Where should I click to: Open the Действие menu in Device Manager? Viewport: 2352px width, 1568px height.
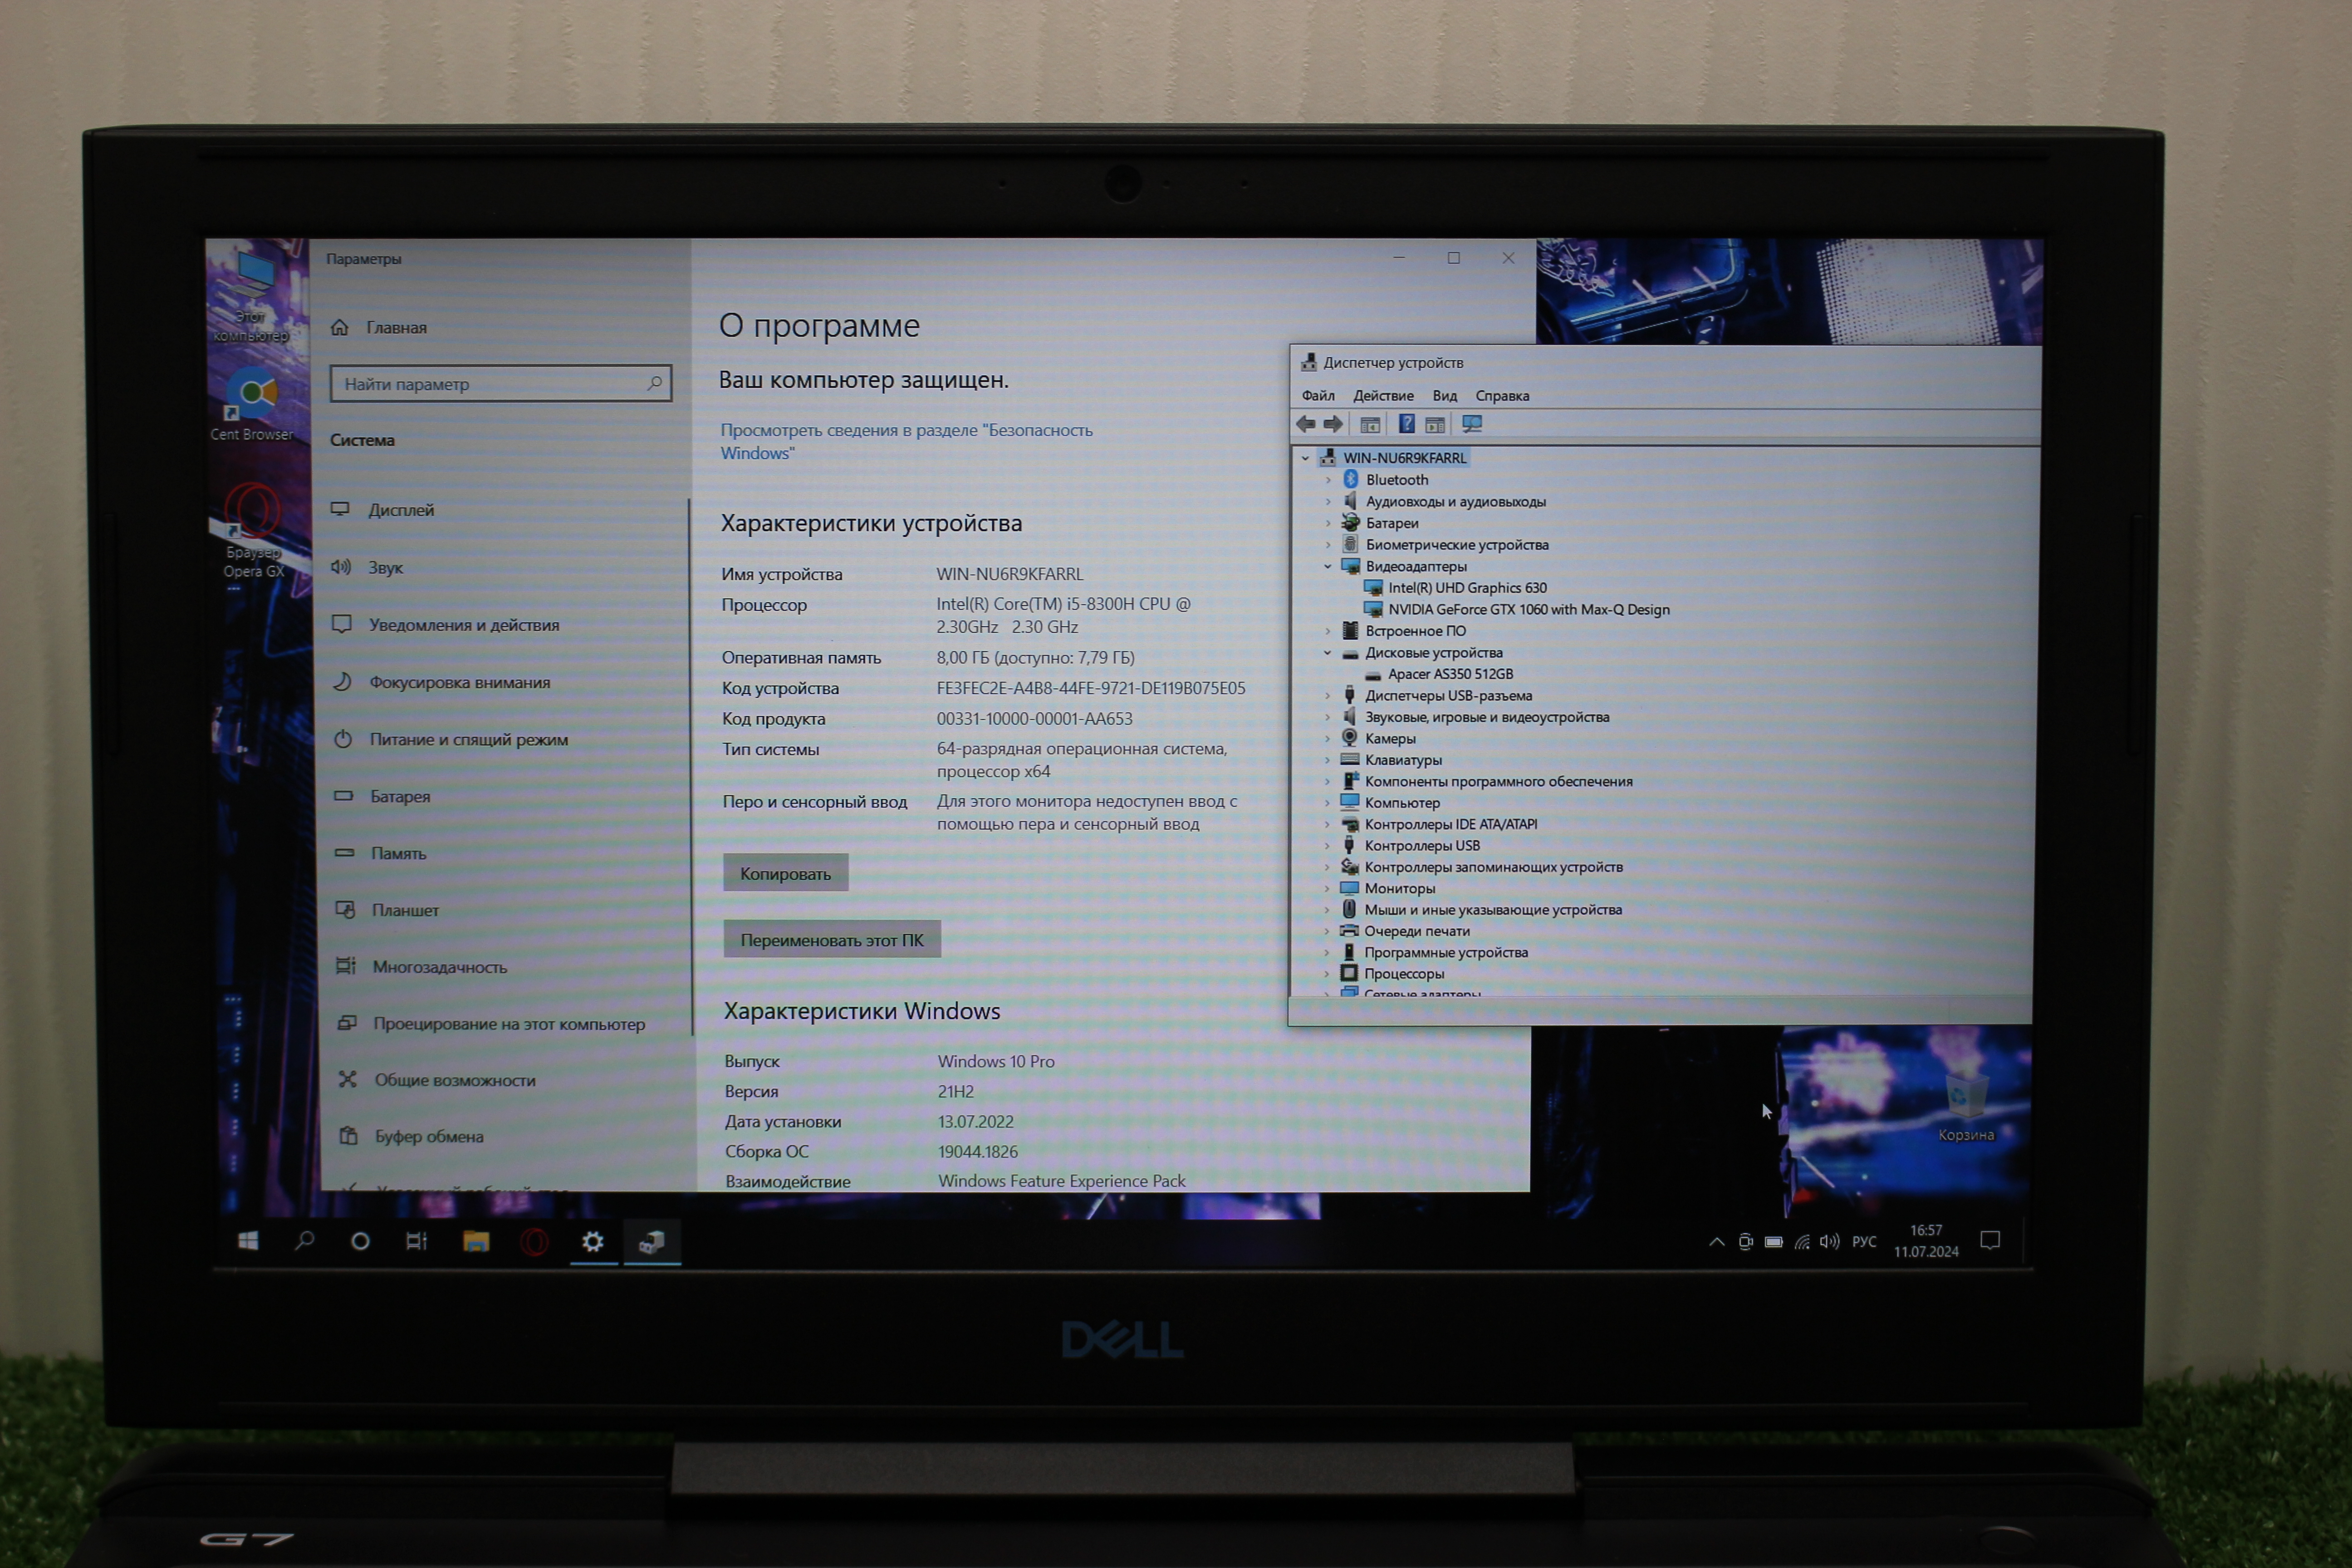1383,396
